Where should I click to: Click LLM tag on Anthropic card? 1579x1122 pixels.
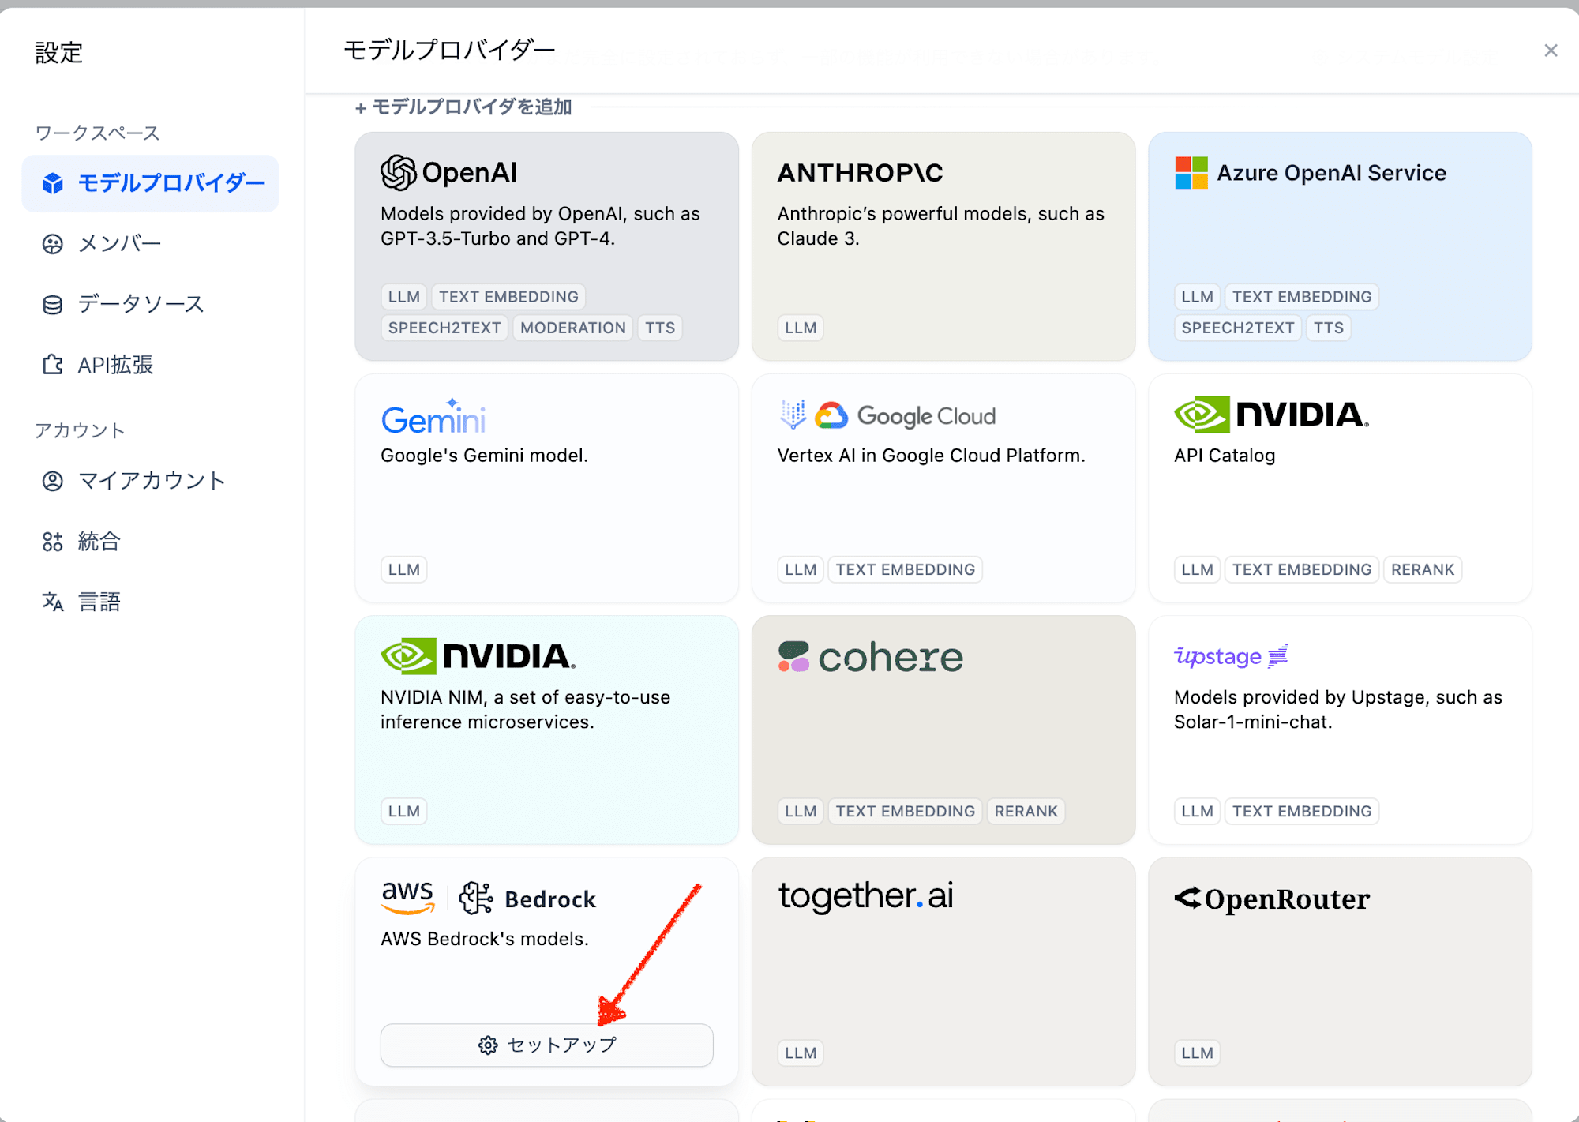click(x=801, y=328)
